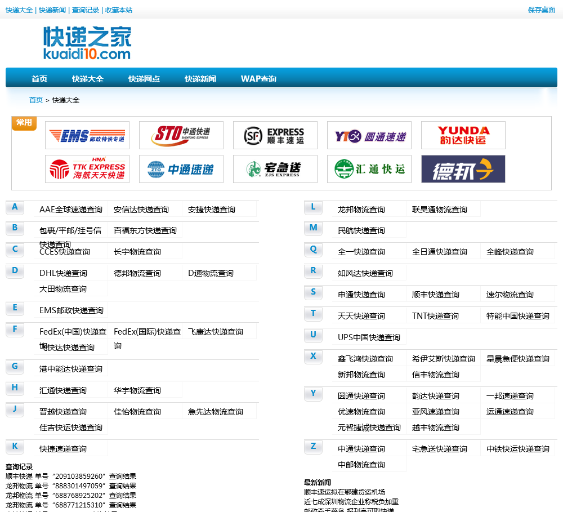Go to 首页 in the navigation bar

click(x=39, y=79)
